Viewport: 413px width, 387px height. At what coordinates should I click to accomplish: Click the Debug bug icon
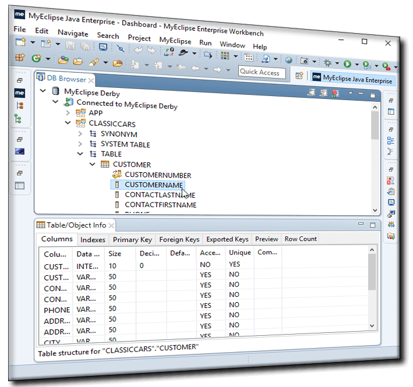pyautogui.click(x=327, y=63)
